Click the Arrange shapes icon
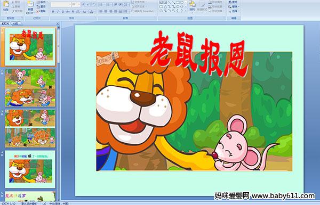Image resolution: width=320 pixels, height=205 pixels. [x=191, y=5]
